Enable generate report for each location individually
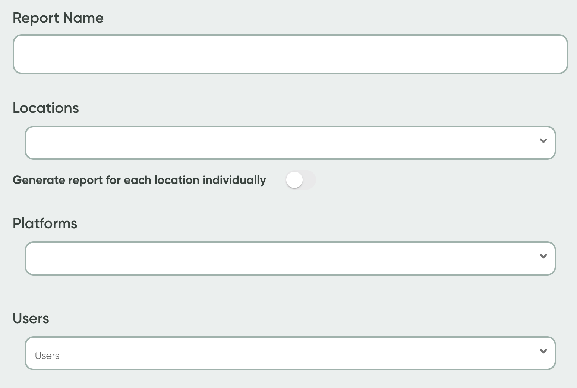 pyautogui.click(x=300, y=180)
